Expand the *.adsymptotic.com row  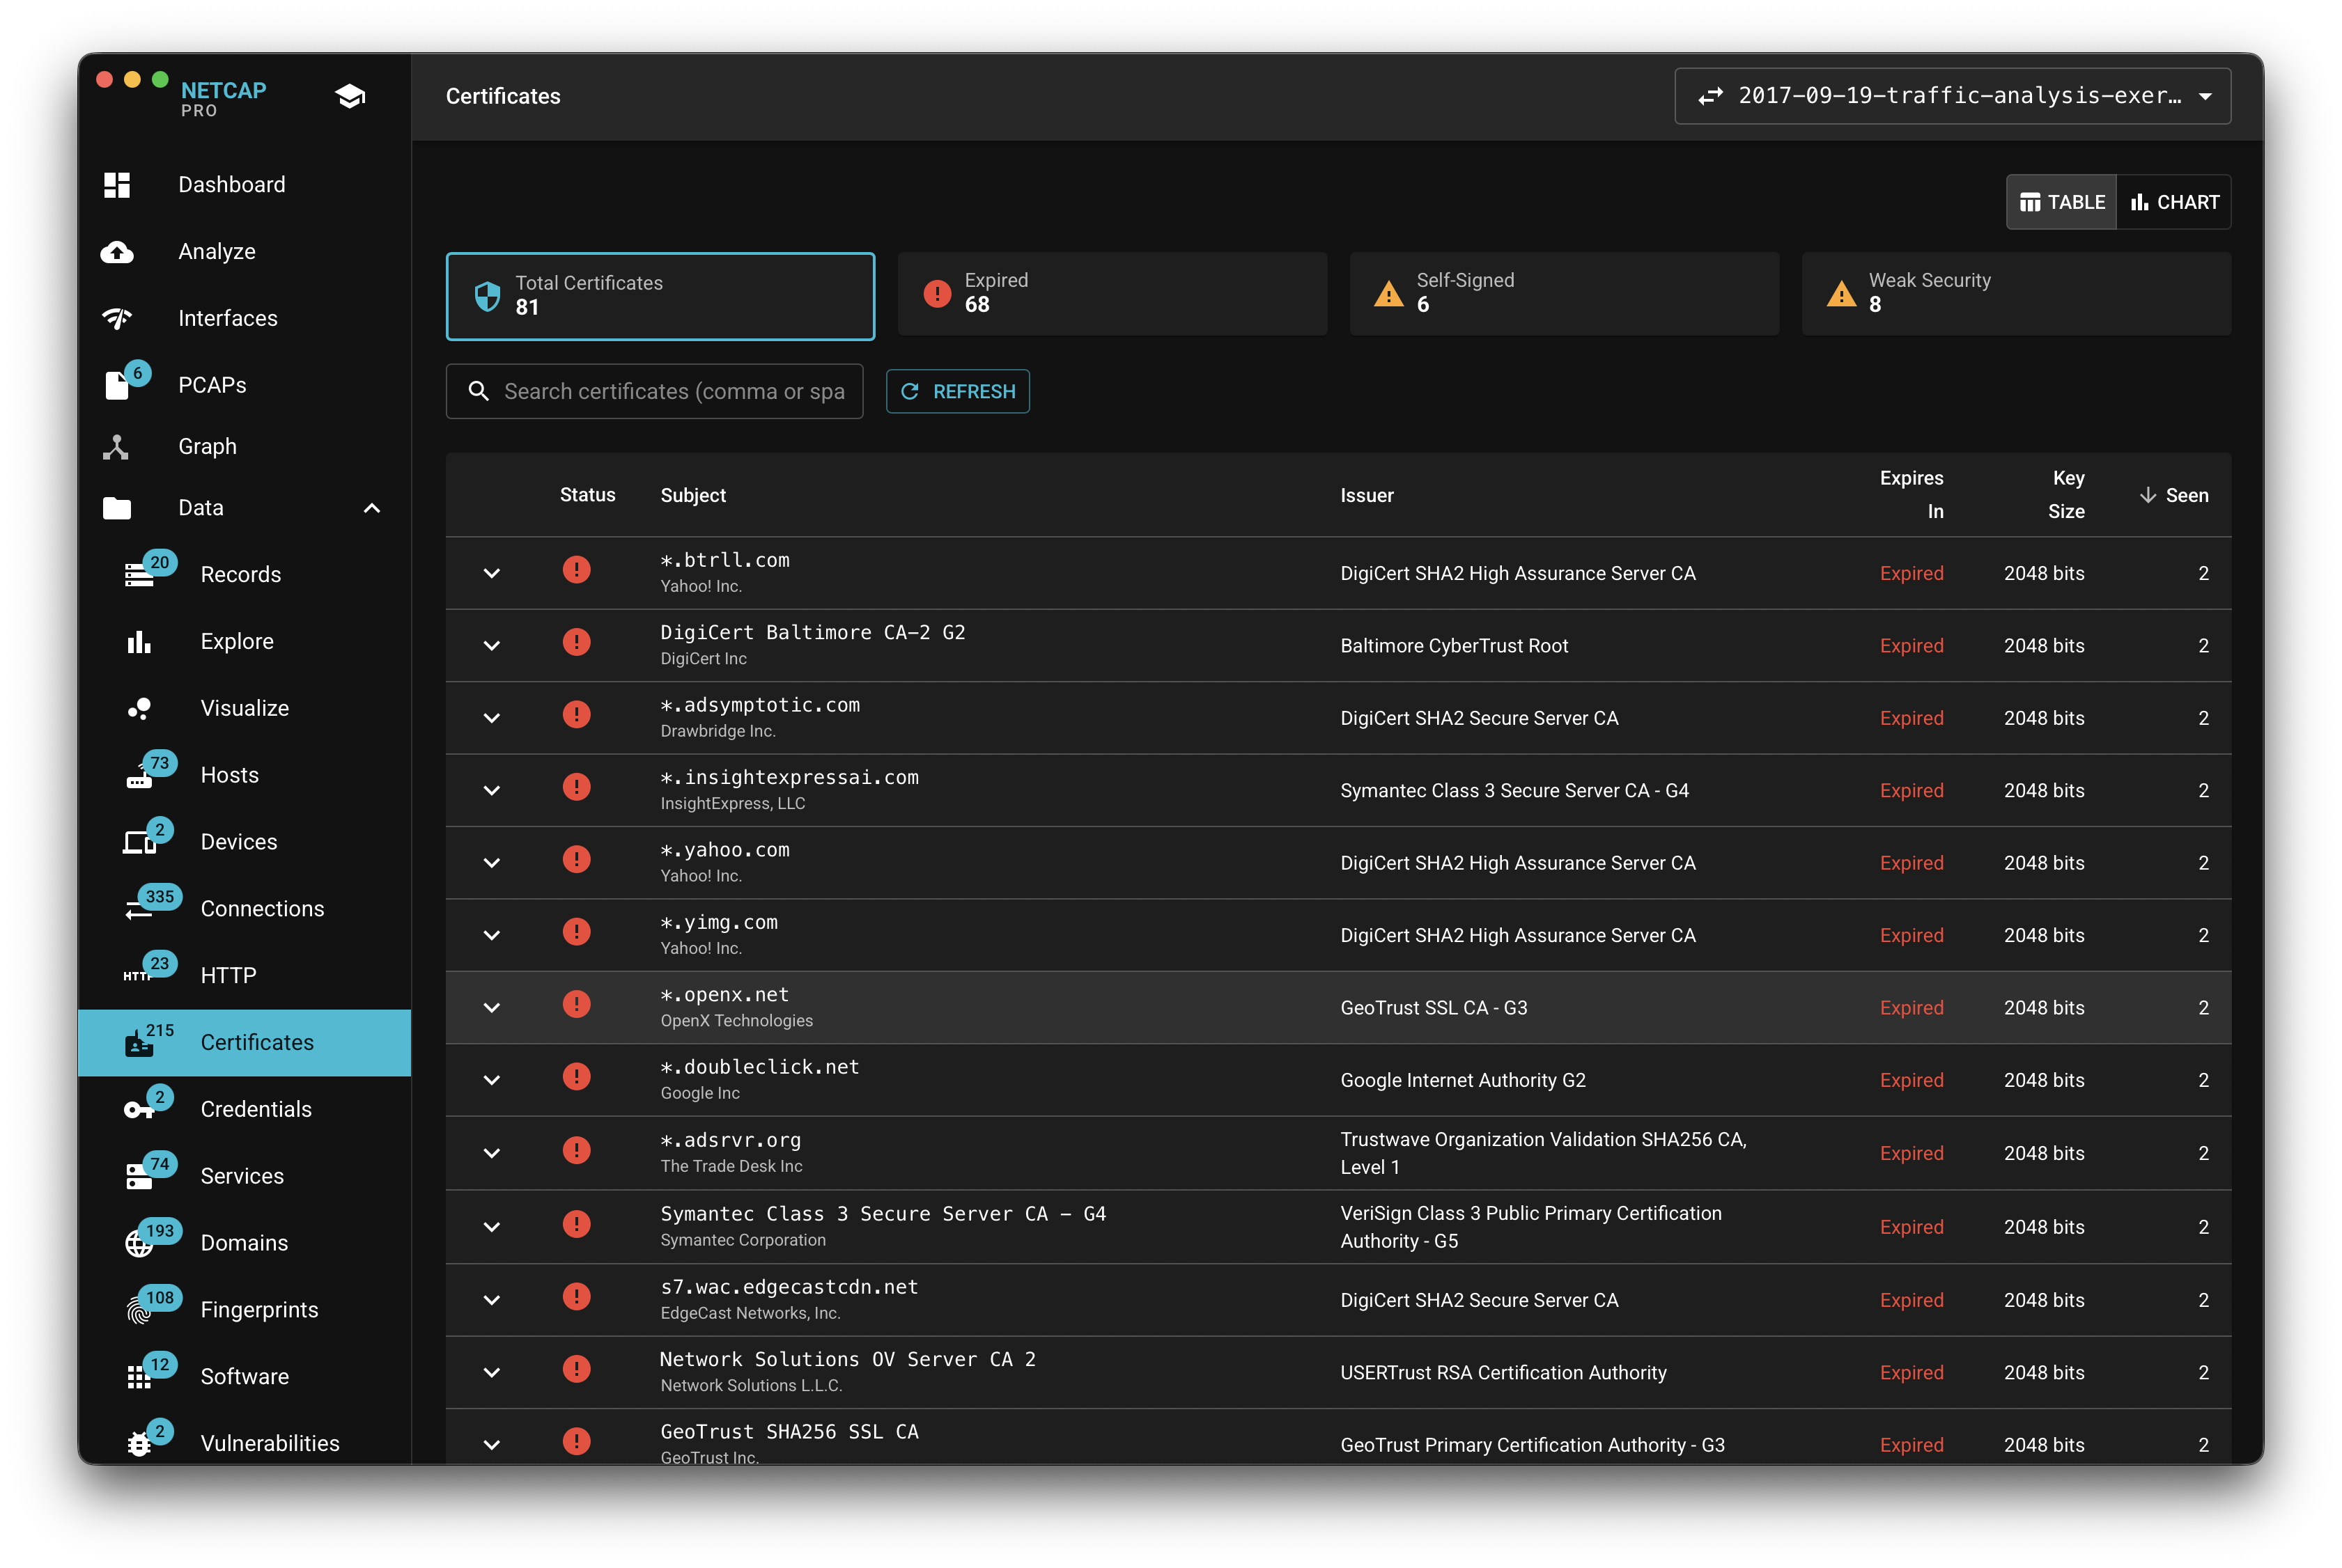[491, 718]
